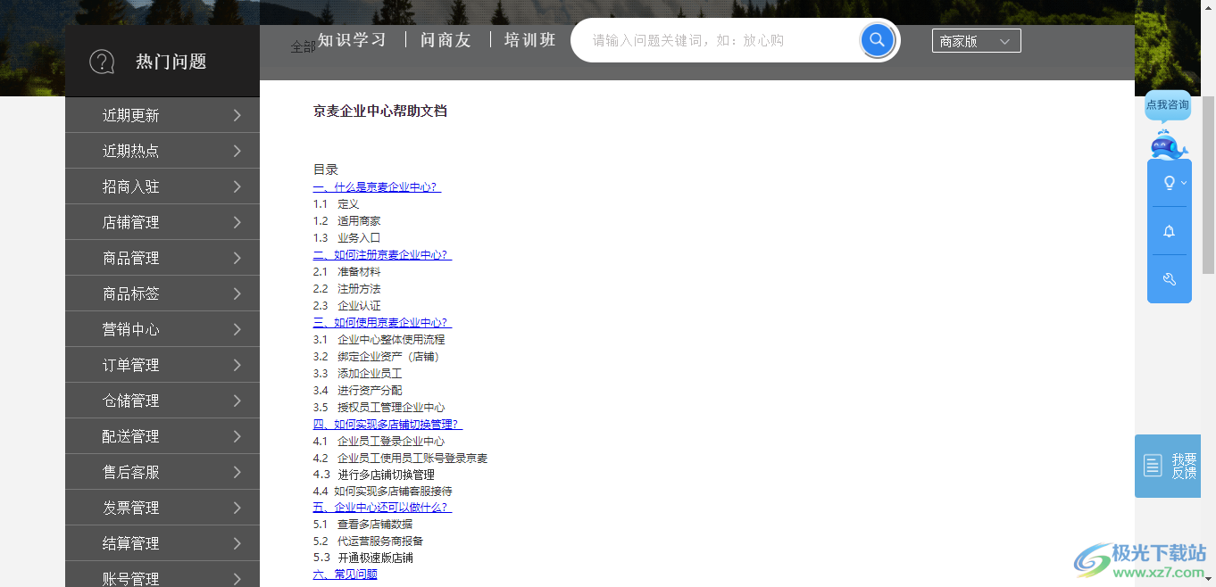Open link 二、如何注册京麦企业中心？
Screen dimensions: 1216x587
pos(382,255)
